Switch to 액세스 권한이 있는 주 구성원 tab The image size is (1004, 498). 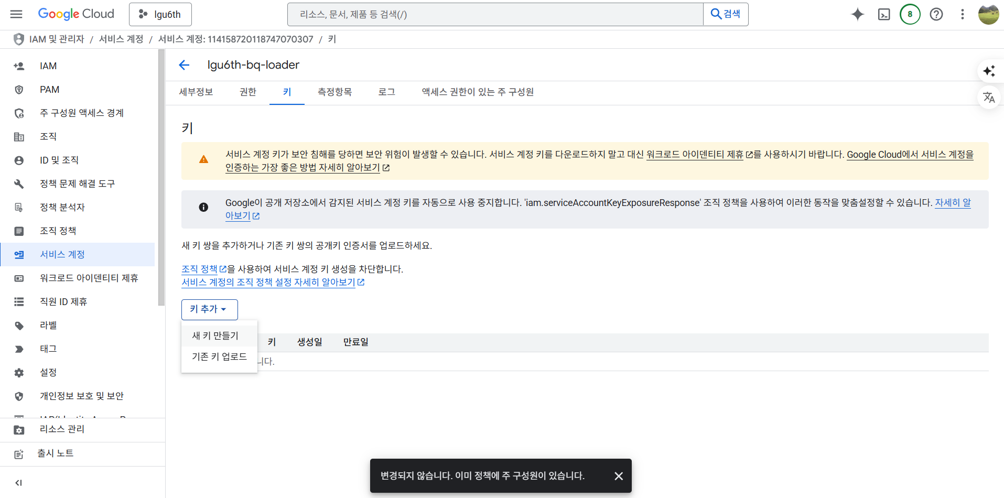tap(478, 92)
